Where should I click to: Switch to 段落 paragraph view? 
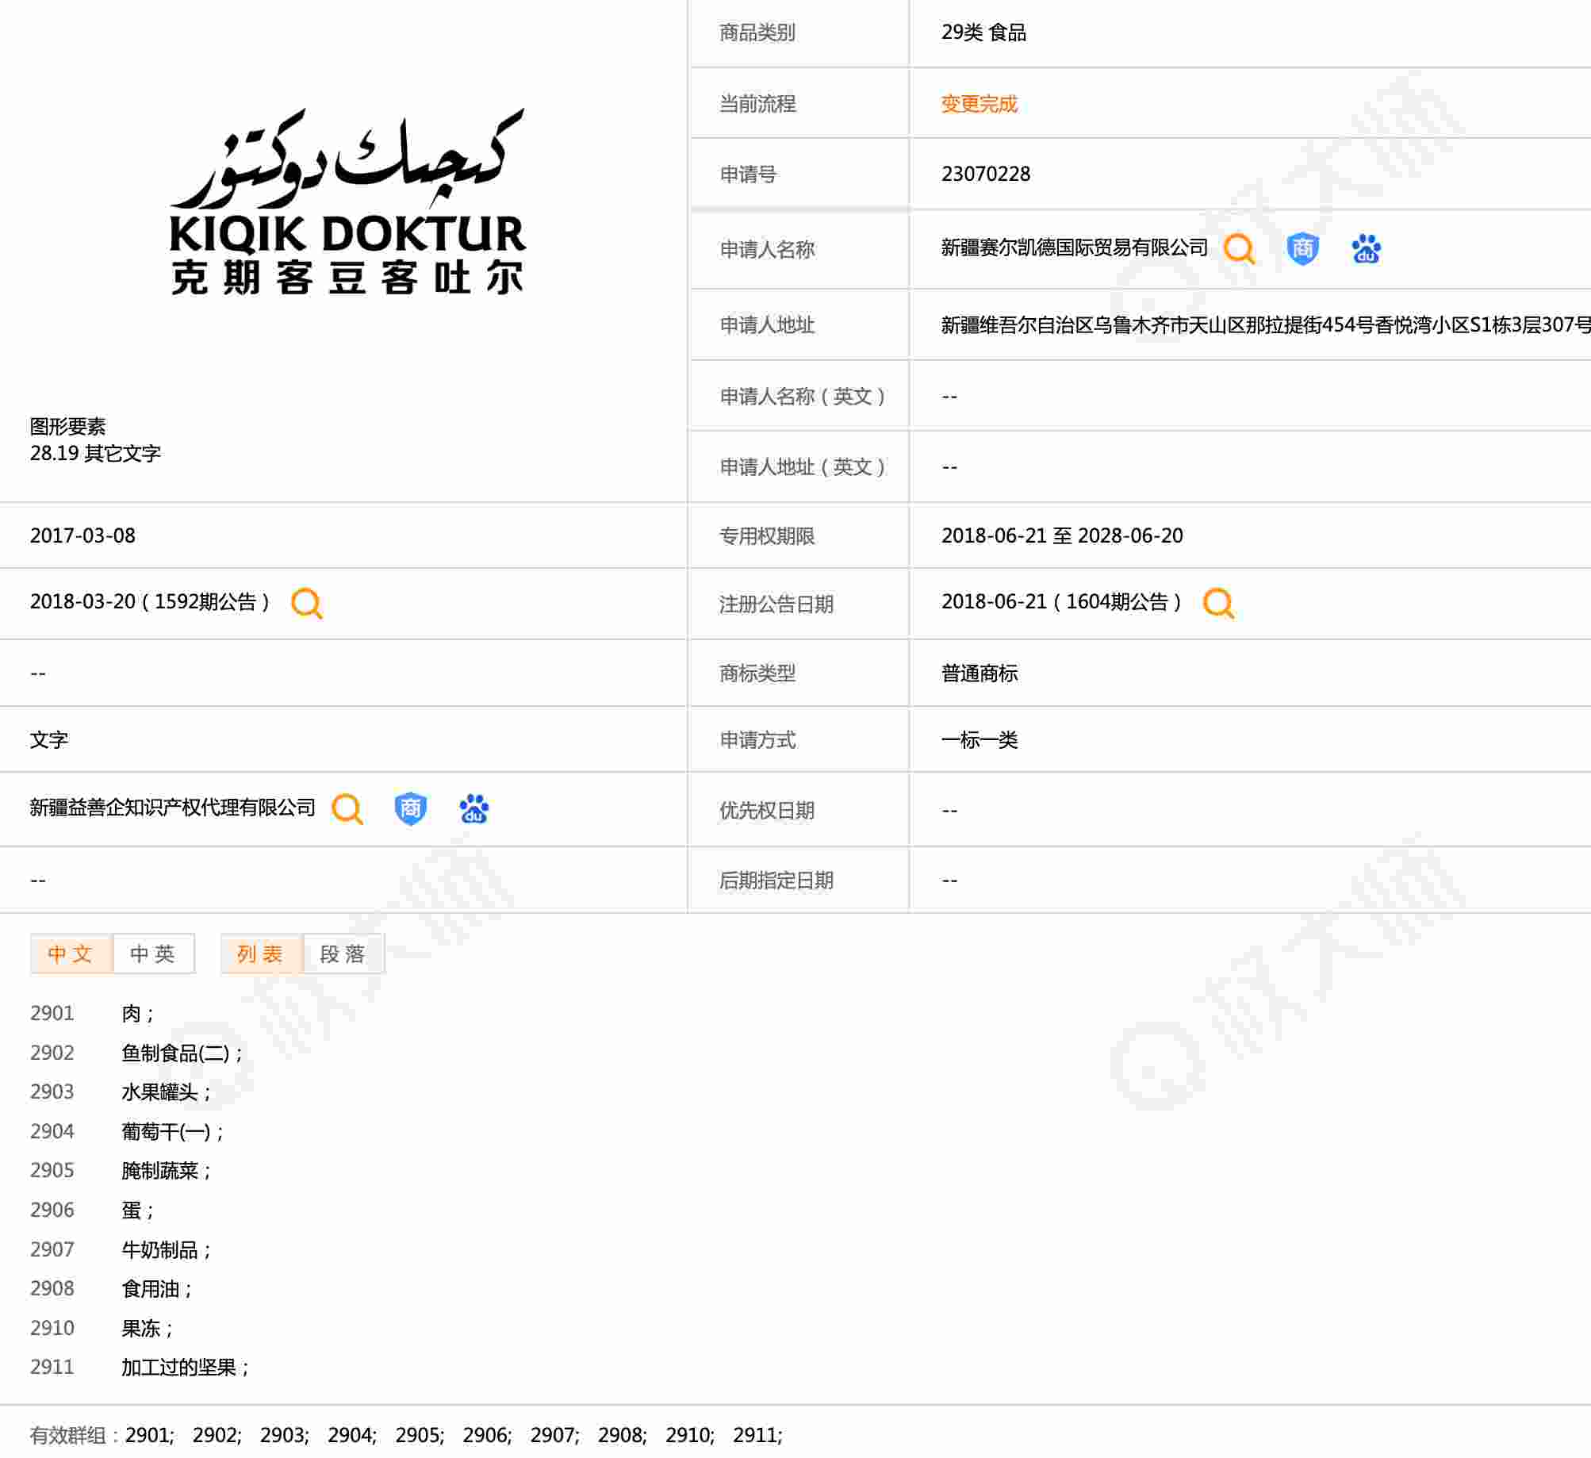click(343, 953)
